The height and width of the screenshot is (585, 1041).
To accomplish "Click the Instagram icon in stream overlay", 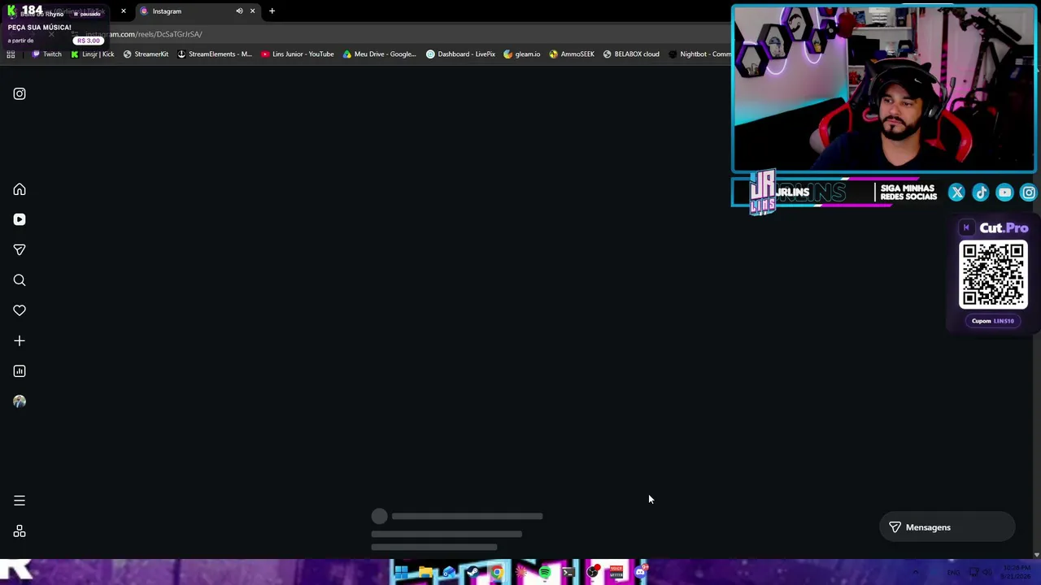I will point(1029,193).
